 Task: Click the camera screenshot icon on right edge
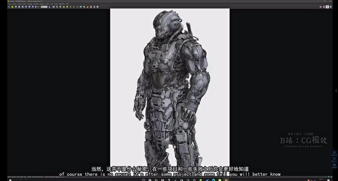[x=334, y=165]
